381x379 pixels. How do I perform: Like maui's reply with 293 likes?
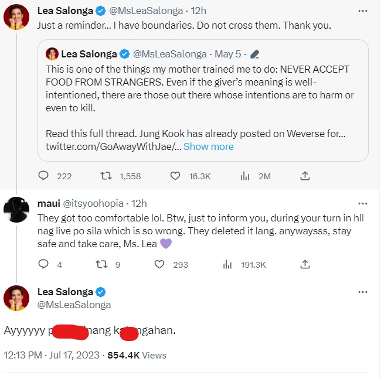click(160, 265)
